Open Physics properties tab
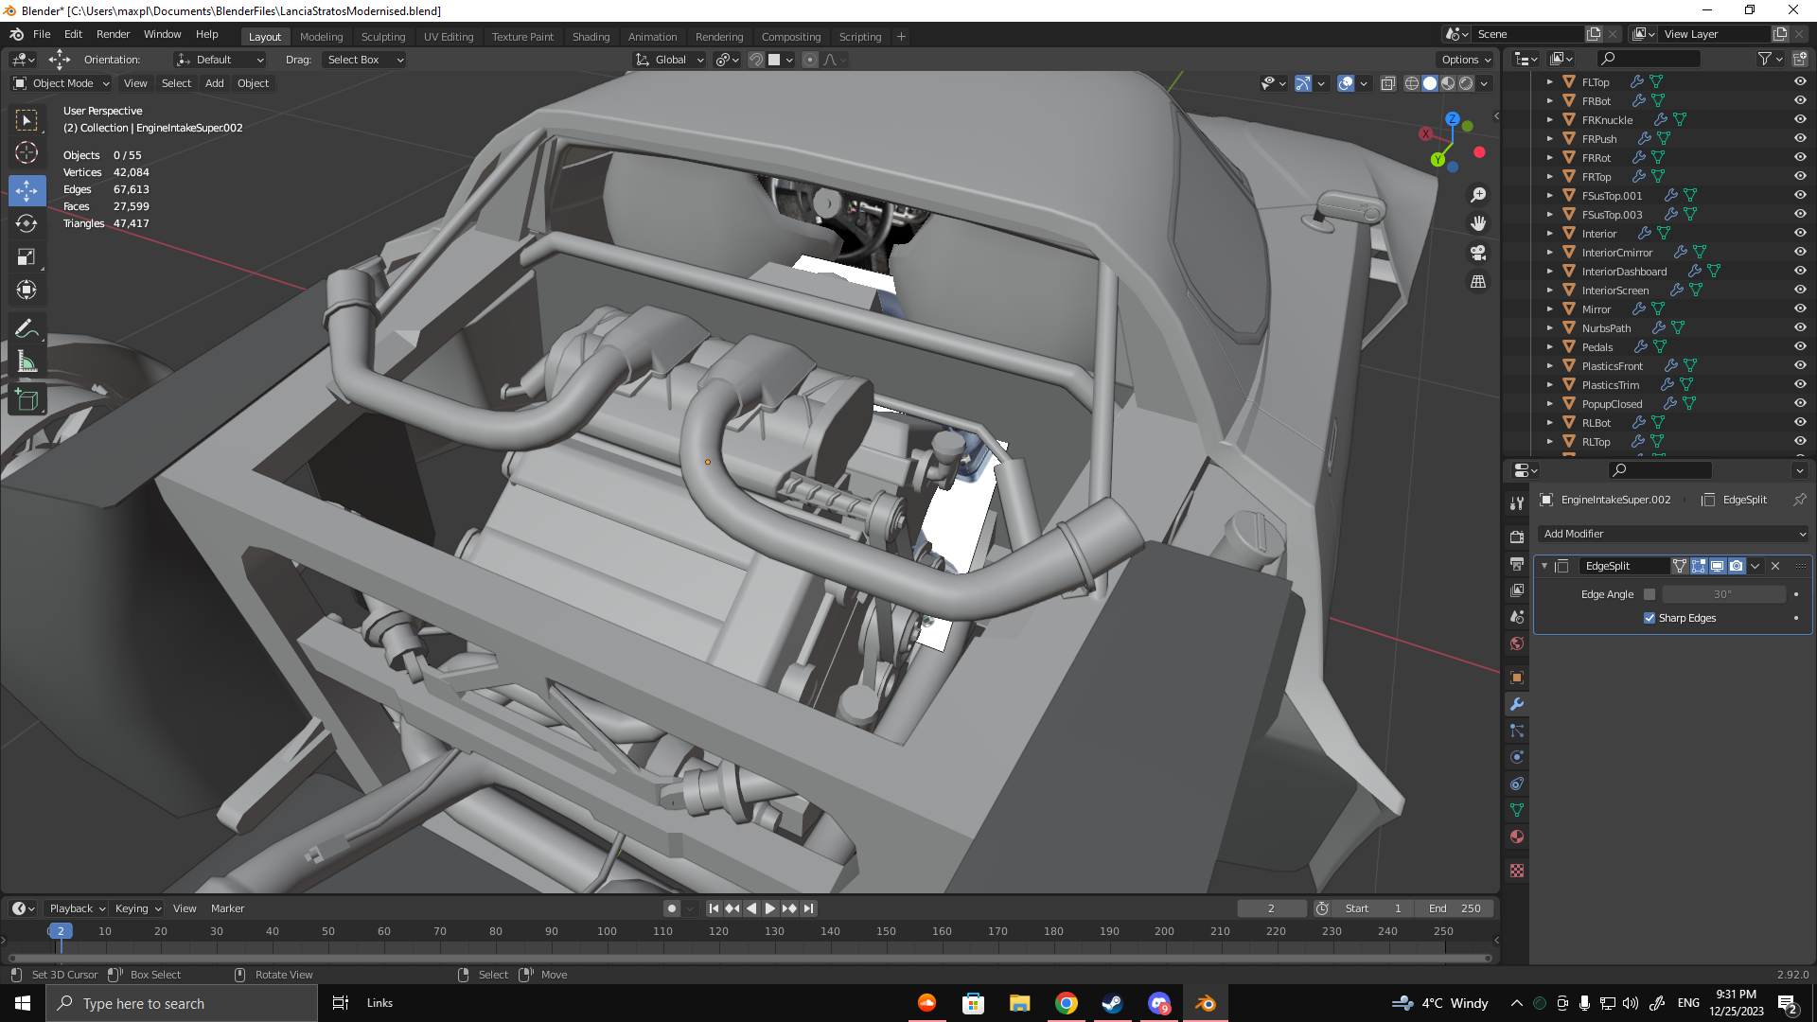The height and width of the screenshot is (1022, 1817). click(1517, 757)
